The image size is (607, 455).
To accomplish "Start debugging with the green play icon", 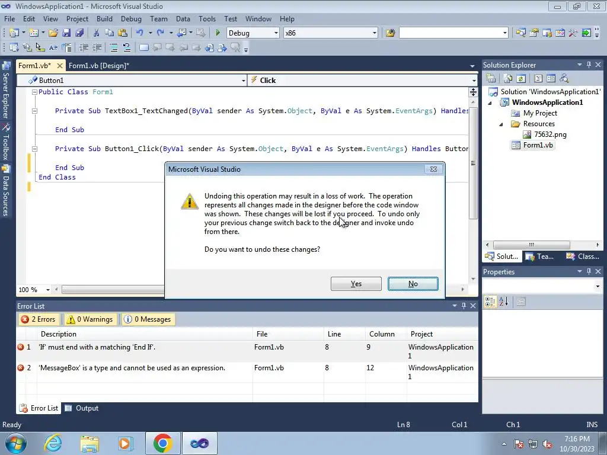I will pyautogui.click(x=218, y=33).
